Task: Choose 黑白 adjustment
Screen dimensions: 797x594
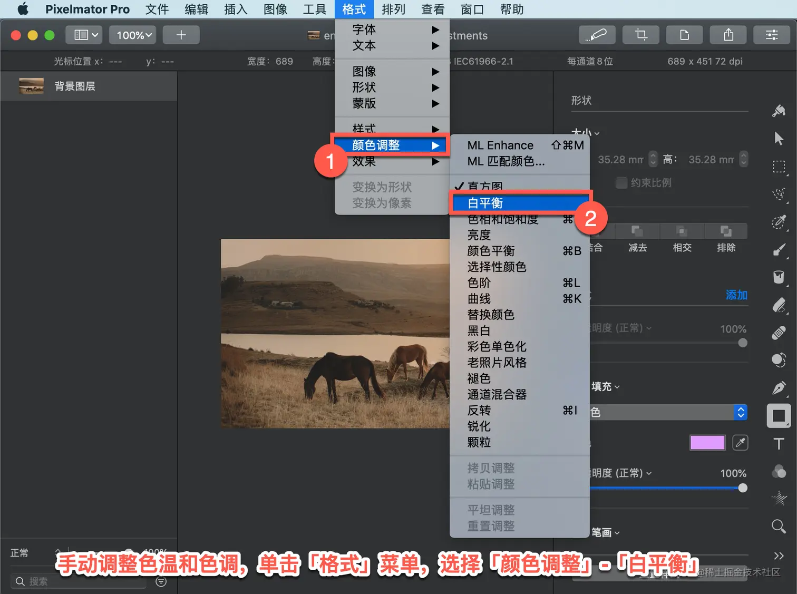Action: click(x=520, y=330)
